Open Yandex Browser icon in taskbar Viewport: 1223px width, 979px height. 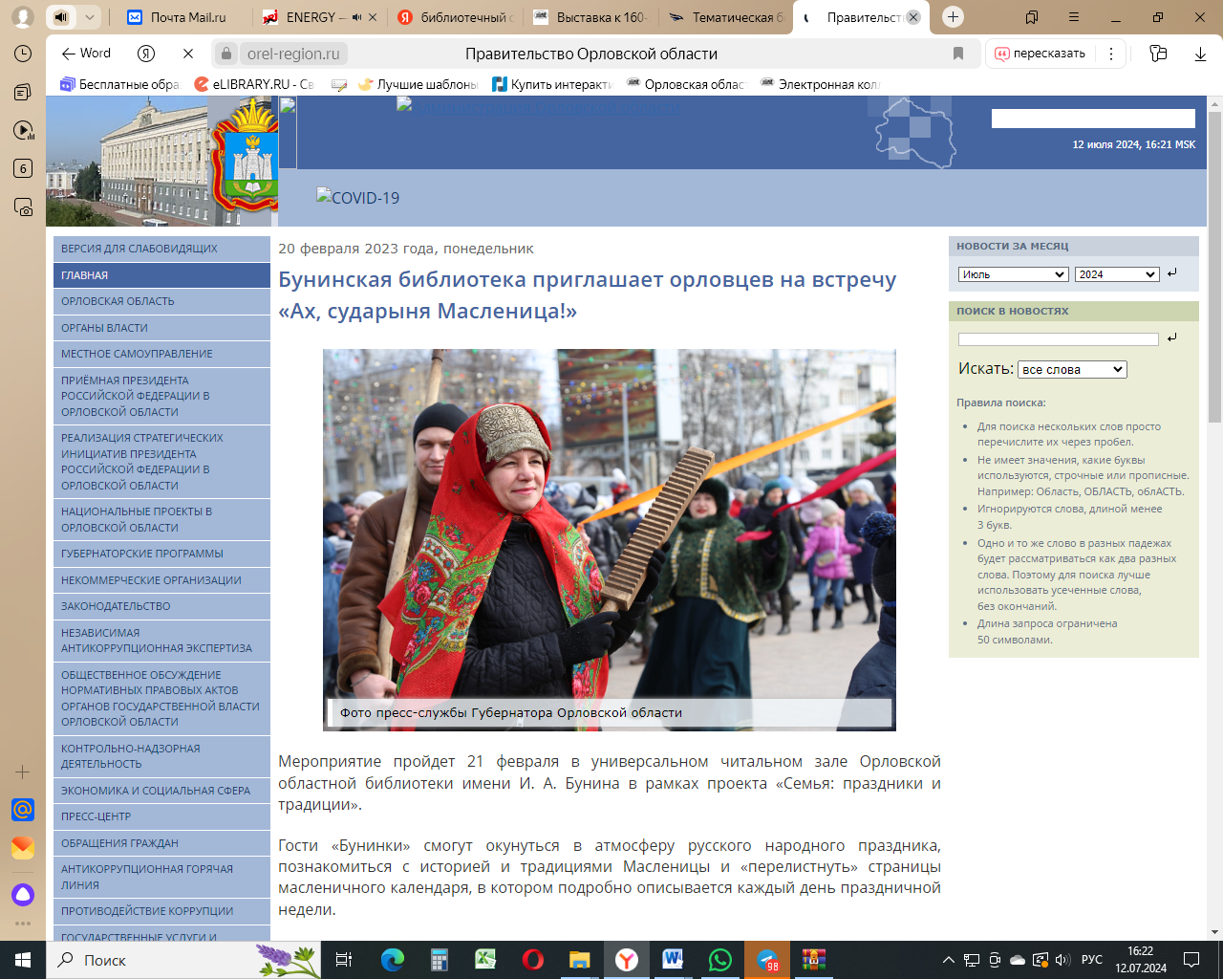[x=627, y=959]
